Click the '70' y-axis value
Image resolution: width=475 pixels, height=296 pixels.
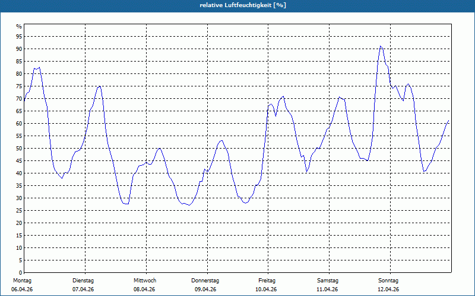(x=19, y=99)
